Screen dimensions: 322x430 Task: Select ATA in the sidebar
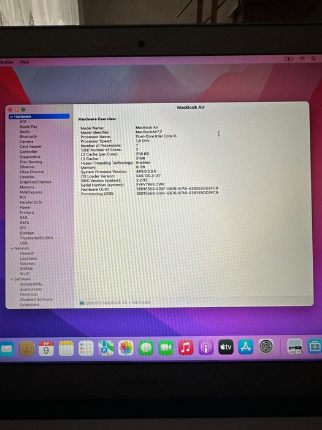pos(23,122)
